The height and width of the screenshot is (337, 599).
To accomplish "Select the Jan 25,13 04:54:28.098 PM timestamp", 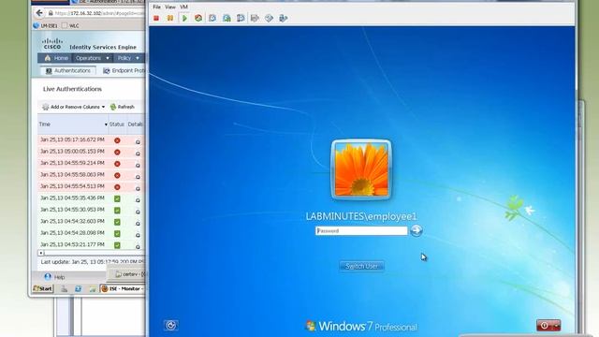I will (x=72, y=233).
